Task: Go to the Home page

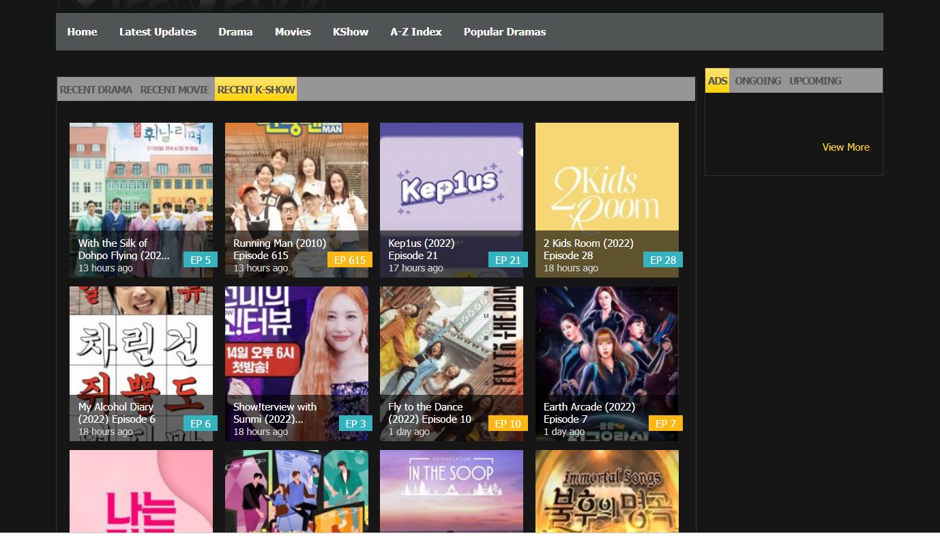Action: point(82,32)
